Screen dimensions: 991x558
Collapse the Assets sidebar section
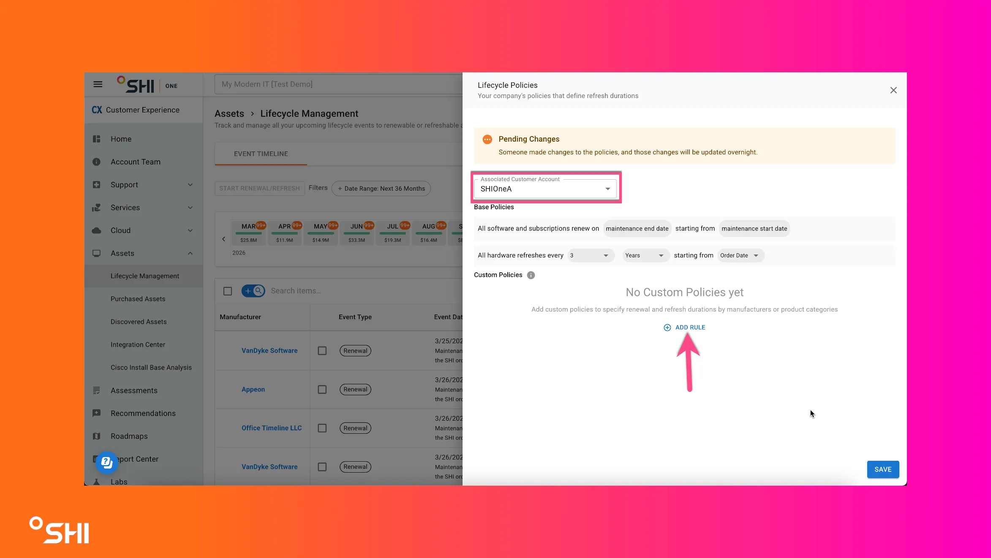click(190, 253)
